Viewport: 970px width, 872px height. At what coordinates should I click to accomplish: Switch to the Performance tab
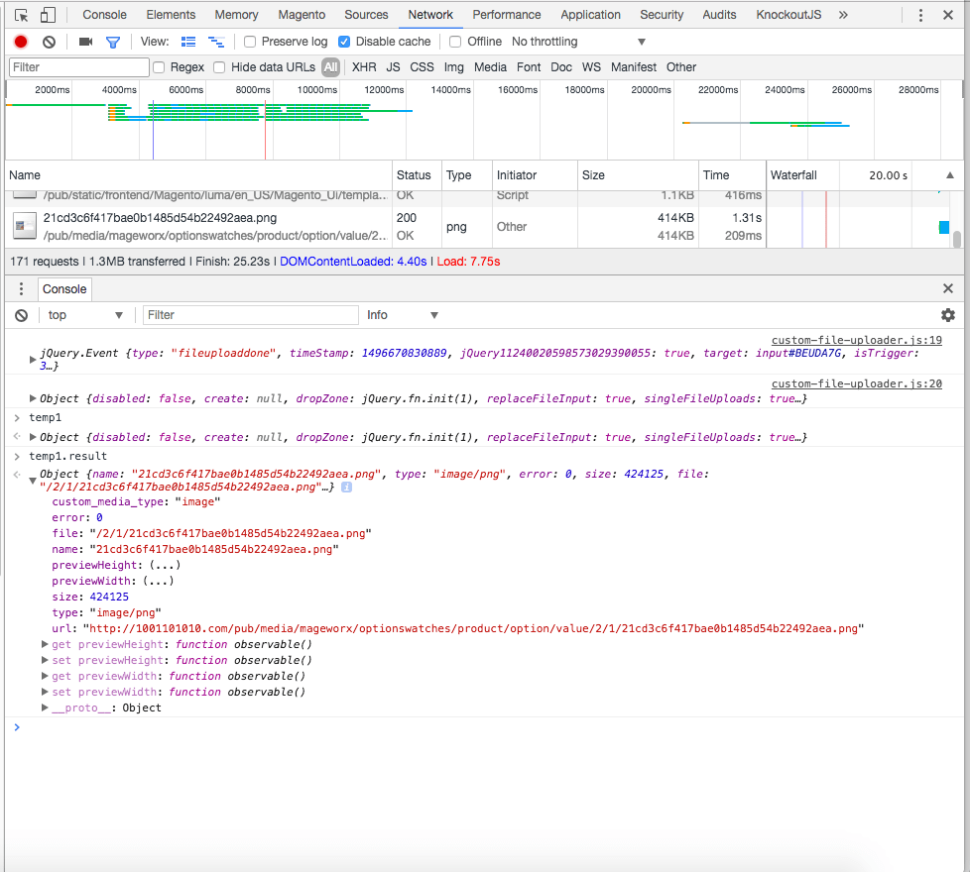(506, 15)
